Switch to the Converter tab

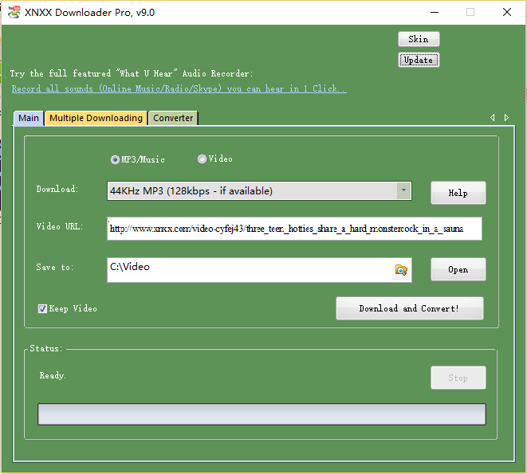pos(173,118)
